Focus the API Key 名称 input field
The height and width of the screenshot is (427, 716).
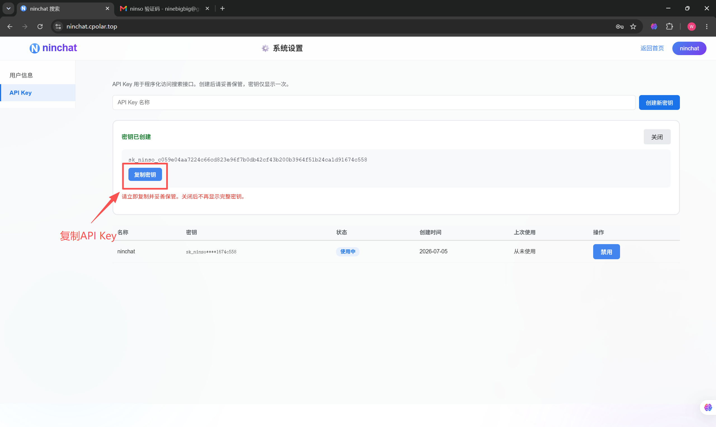tap(374, 102)
